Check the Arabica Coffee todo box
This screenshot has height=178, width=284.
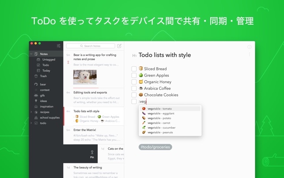coord(134,89)
